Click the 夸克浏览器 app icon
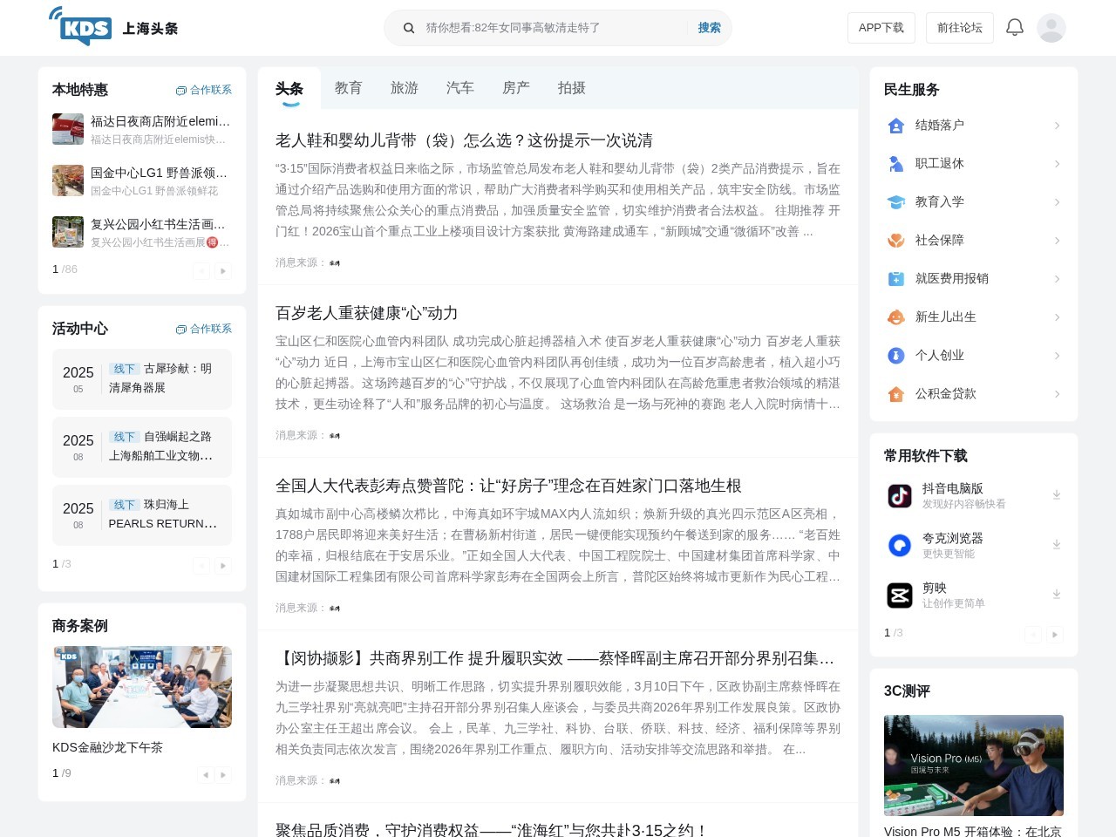The image size is (1116, 837). (x=900, y=545)
